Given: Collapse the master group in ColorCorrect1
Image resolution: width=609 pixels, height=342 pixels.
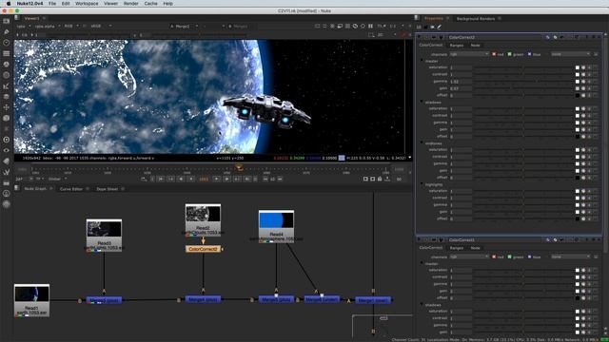Looking at the screenshot, I should [x=422, y=263].
